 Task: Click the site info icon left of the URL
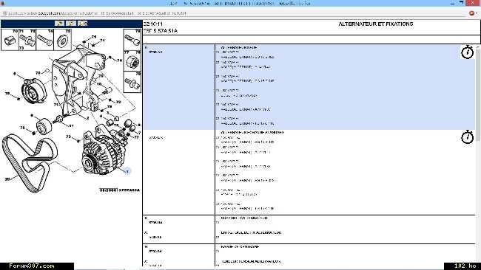point(4,13)
